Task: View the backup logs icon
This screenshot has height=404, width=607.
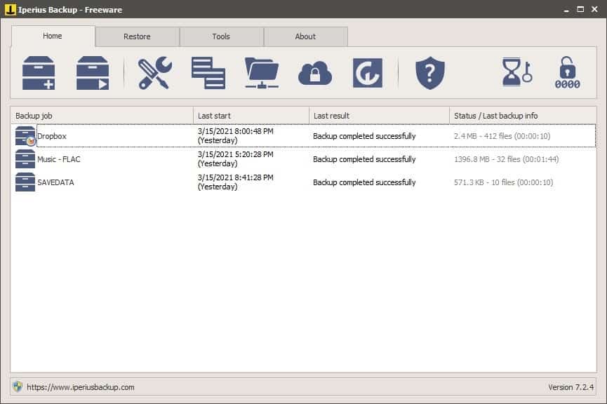Action: [207, 70]
